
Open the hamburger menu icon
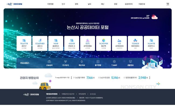168,4
